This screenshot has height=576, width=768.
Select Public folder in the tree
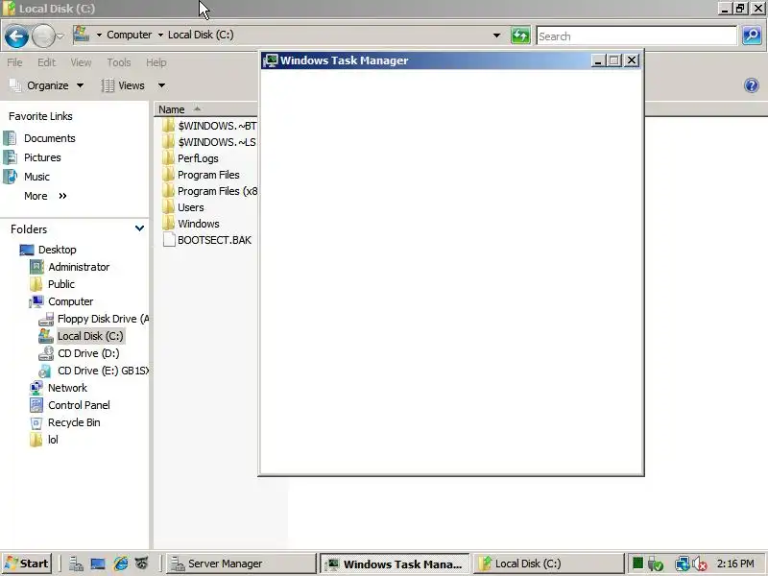60,284
